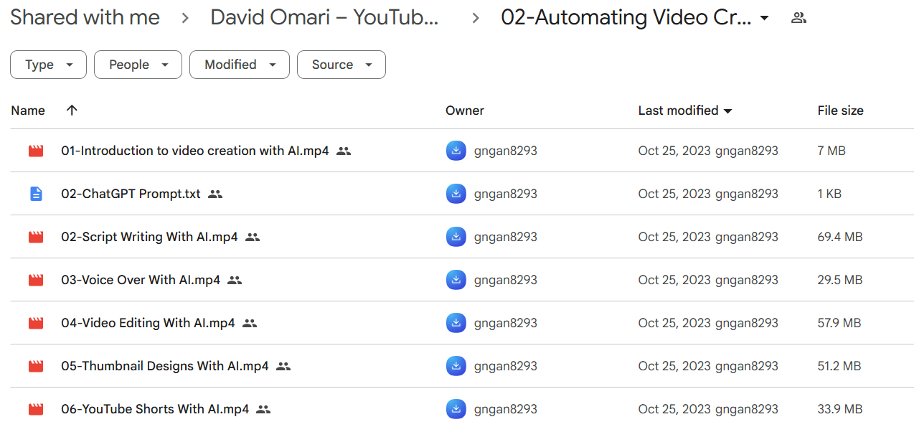
Task: Click the 69.4 MB file size
Action: (x=840, y=237)
